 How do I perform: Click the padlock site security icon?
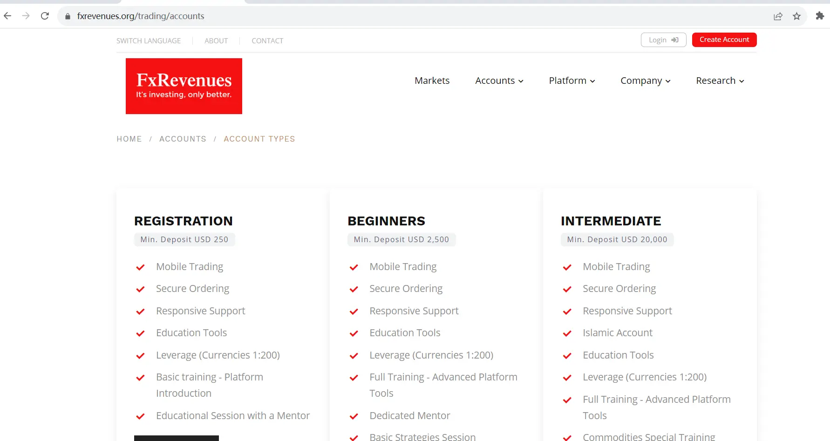[x=68, y=16]
